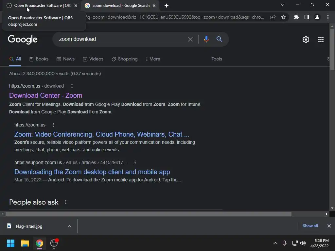Click Show all downloads
335x251 pixels.
[x=310, y=226]
